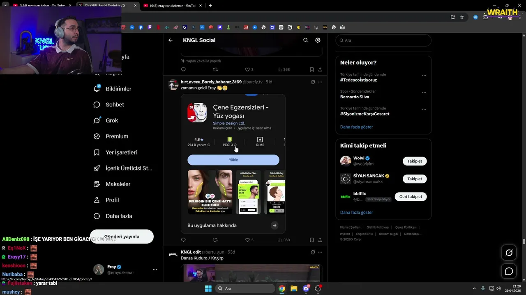526x295 pixels.
Task: Open more options for #Tedescolstiyoruz trend
Action: (424, 75)
